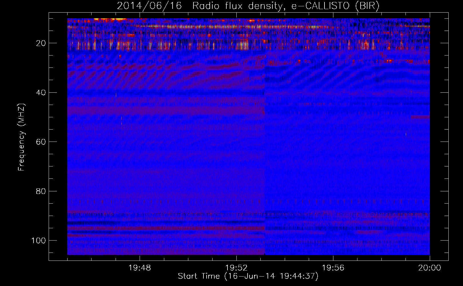Click the plot title '2014/06/16 Radio flux density, e-CALLISTO (BIR)'
The width and height of the screenshot is (463, 286).
pyautogui.click(x=248, y=6)
